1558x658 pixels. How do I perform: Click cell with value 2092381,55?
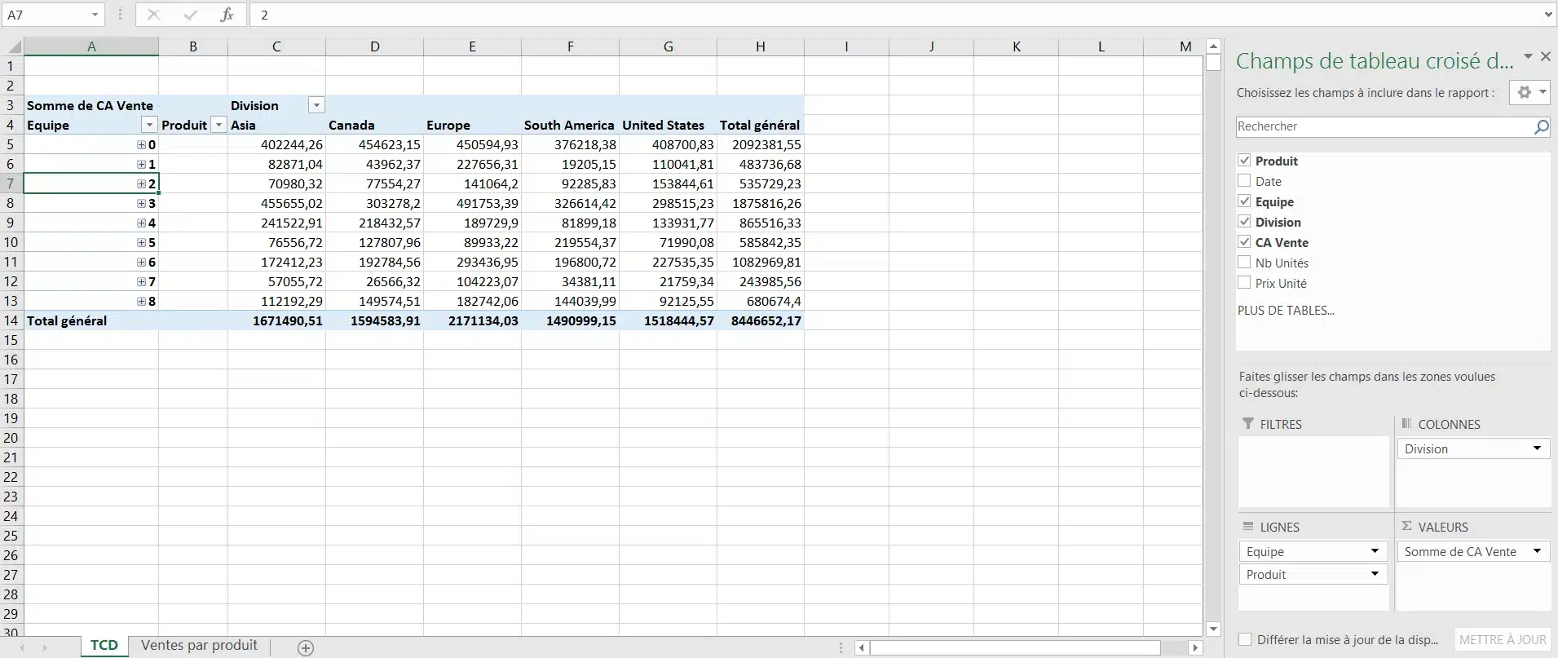tap(761, 144)
